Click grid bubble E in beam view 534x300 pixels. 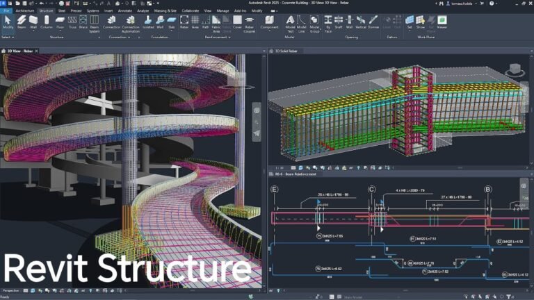coord(274,189)
